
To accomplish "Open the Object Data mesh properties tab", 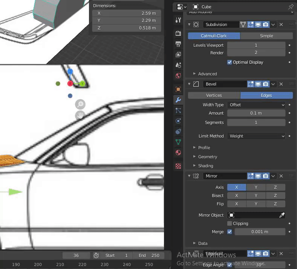I will [178, 142].
